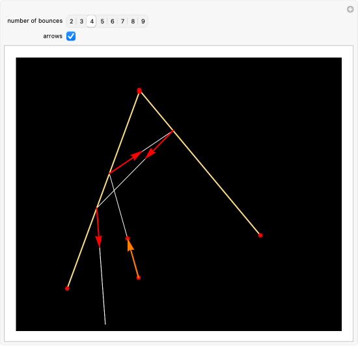Switch number of bounces to 7
This screenshot has height=346, width=358.
(122, 21)
